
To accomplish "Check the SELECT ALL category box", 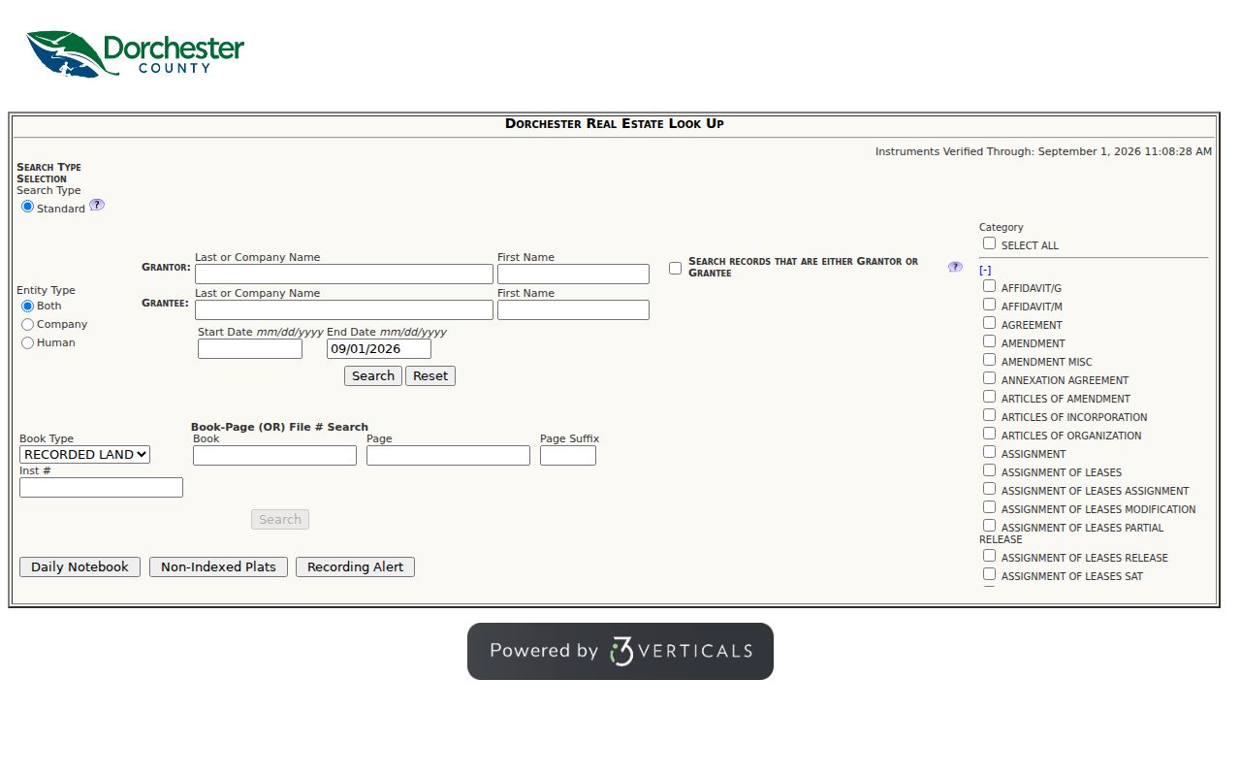I will point(989,243).
